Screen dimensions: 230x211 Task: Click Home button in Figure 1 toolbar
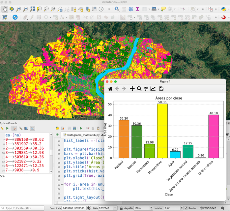pyautogui.click(x=110, y=89)
